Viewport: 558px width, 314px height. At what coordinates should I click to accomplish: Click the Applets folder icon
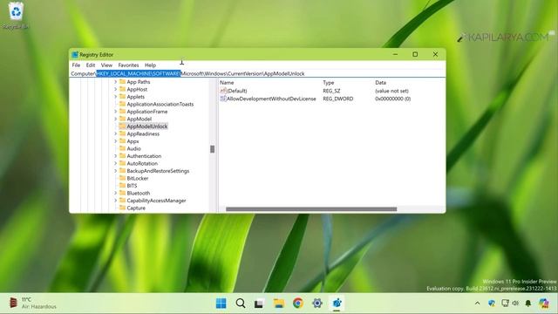tap(122, 97)
